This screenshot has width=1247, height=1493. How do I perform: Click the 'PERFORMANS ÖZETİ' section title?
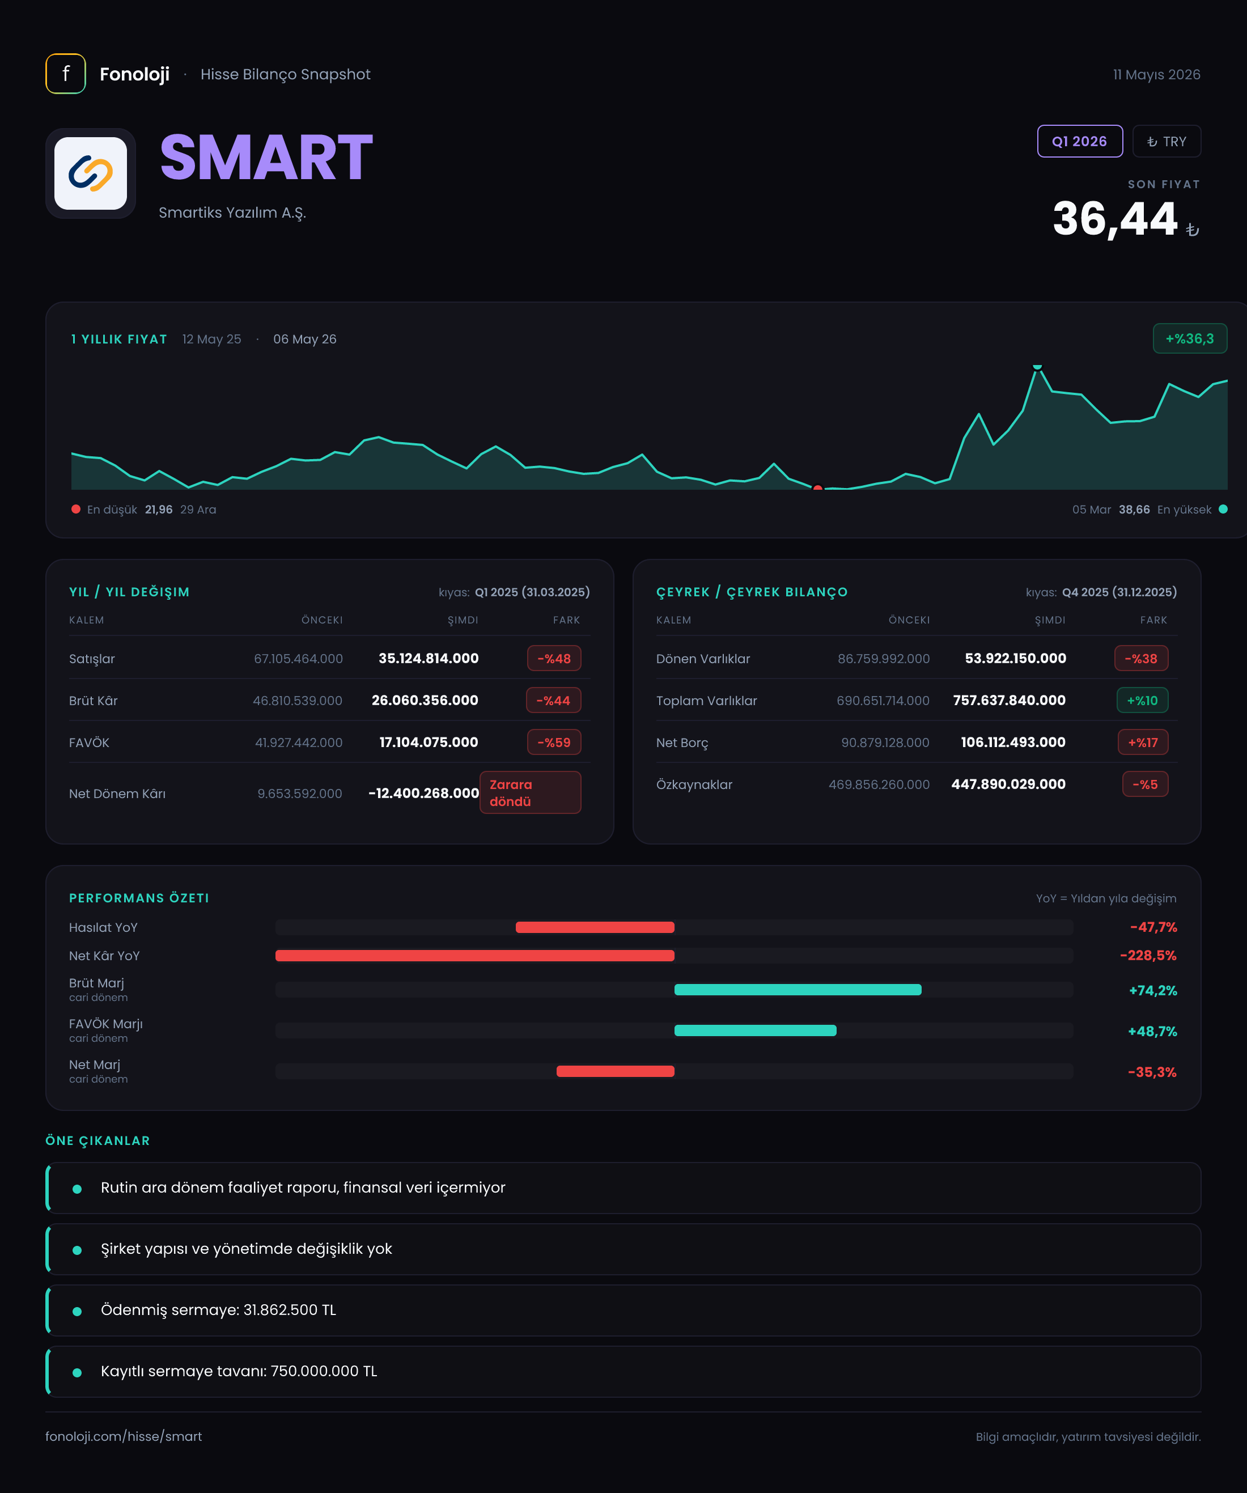click(139, 898)
